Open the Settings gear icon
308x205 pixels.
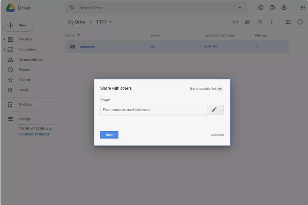pos(284,8)
